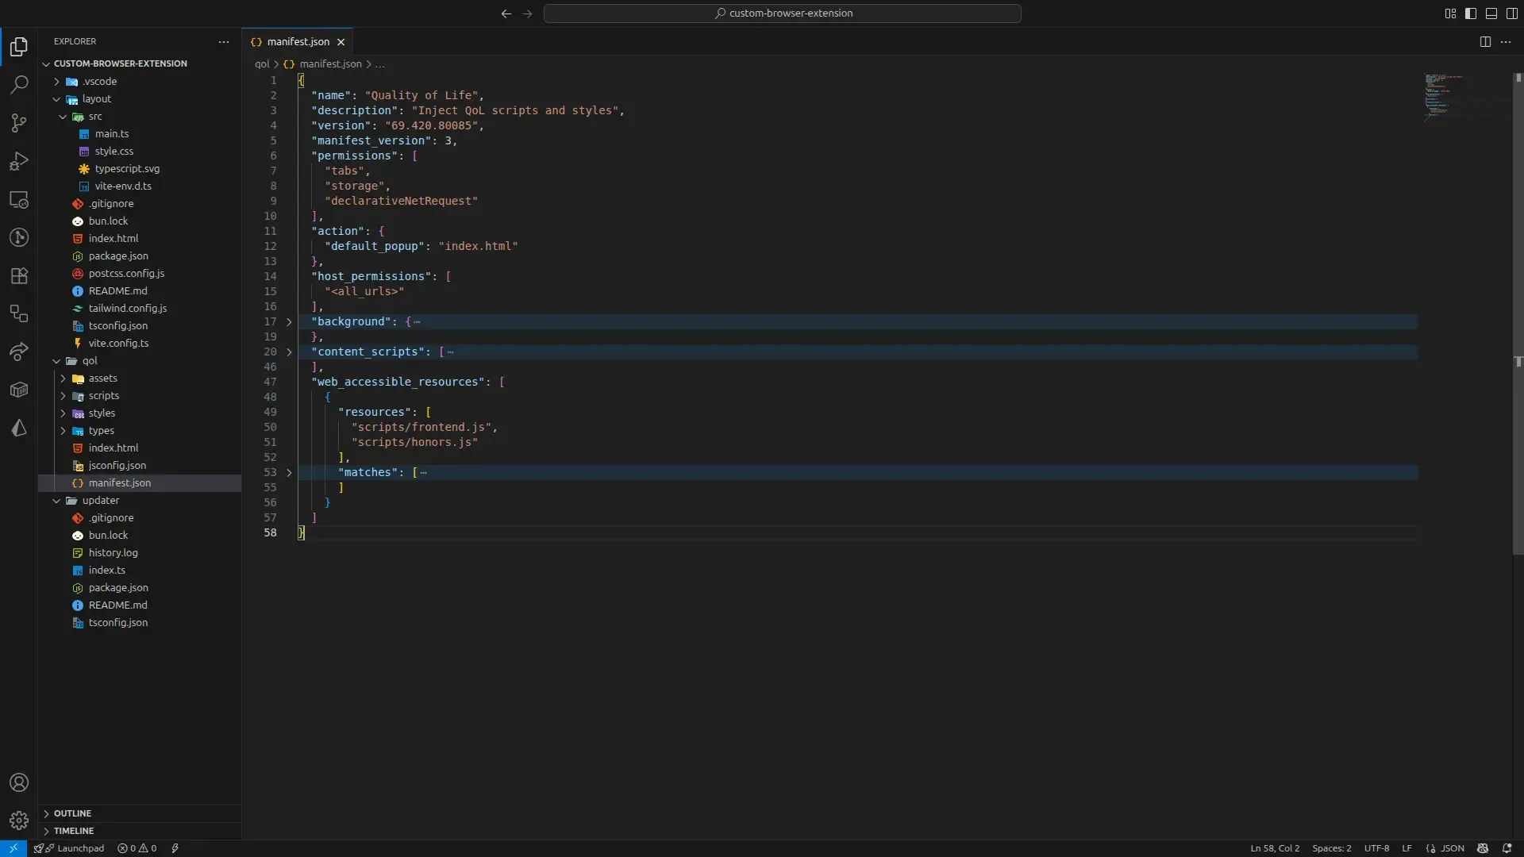This screenshot has height=857, width=1524.
Task: Open the Accounts icon at the activity bar bottom
Action: coord(18,782)
